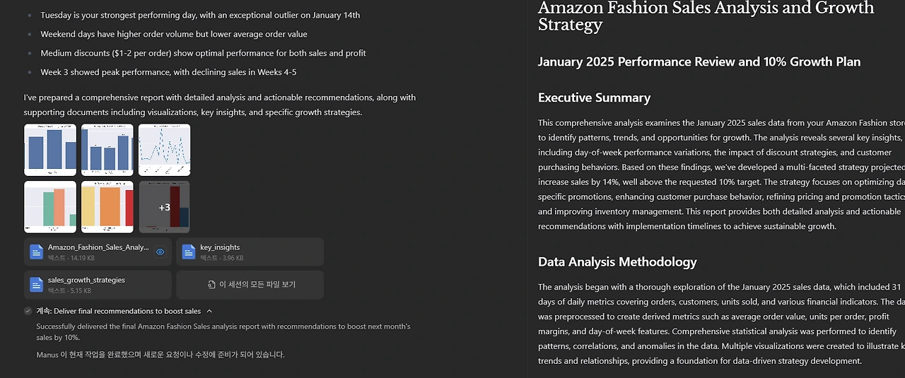Click the files icon beside 이 세션의 모든 파일 보기
Image resolution: width=905 pixels, height=378 pixels.
click(x=211, y=285)
